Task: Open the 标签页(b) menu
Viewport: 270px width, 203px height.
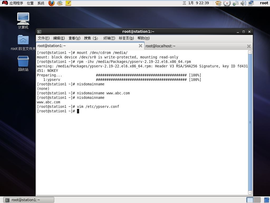Action: [x=126, y=38]
